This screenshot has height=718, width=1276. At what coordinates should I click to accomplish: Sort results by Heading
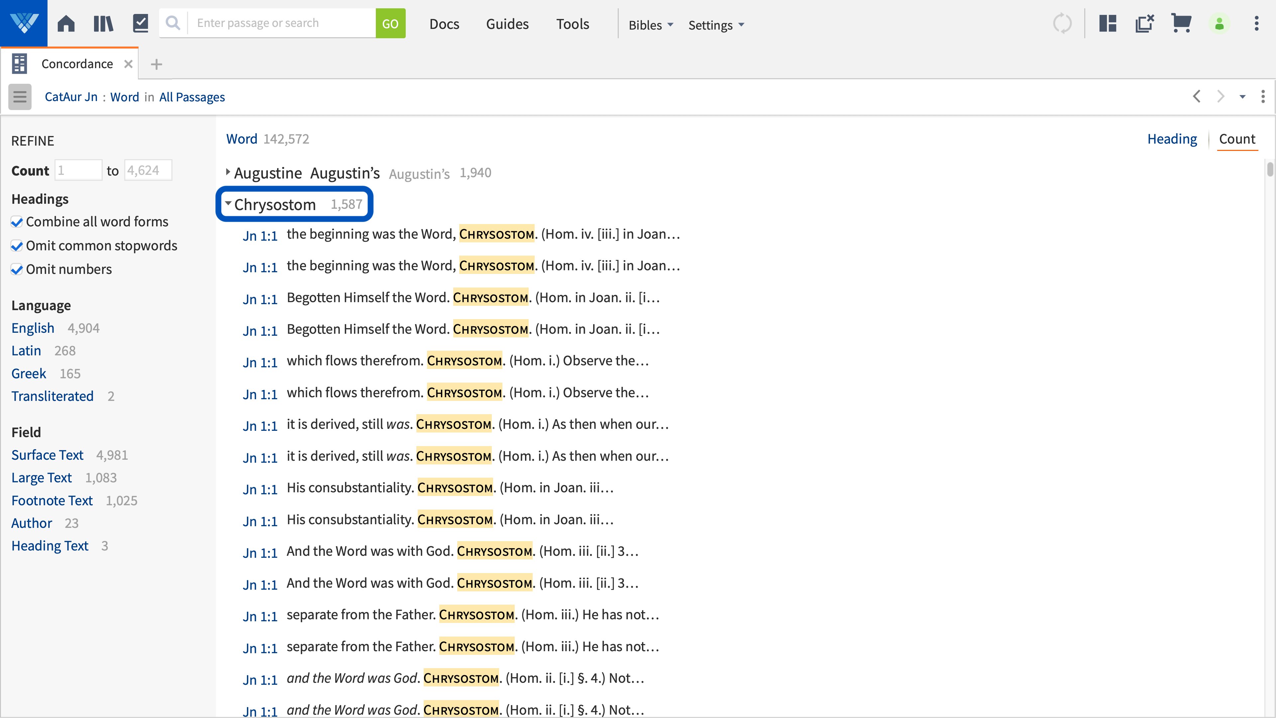[1171, 139]
